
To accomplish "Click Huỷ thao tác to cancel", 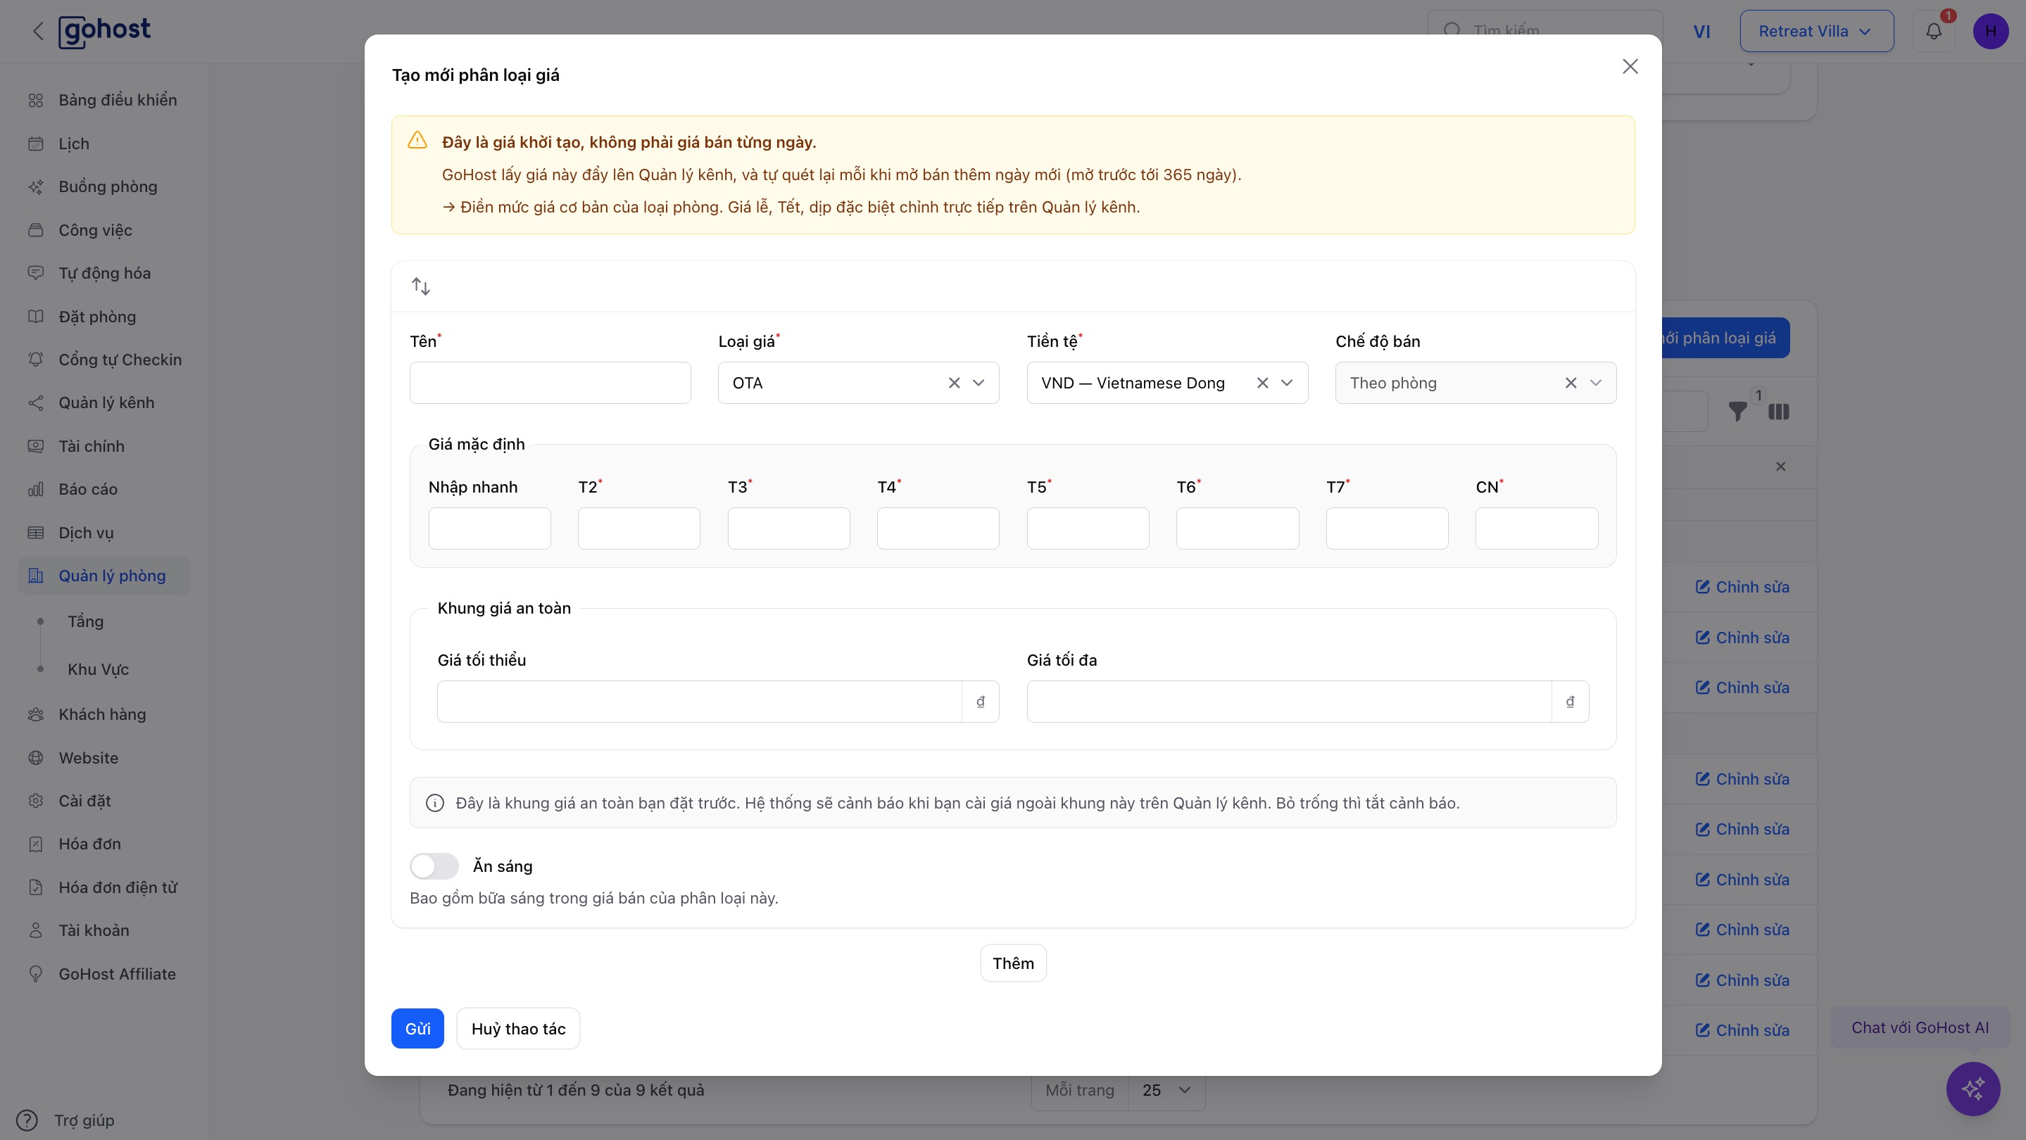I will point(518,1028).
